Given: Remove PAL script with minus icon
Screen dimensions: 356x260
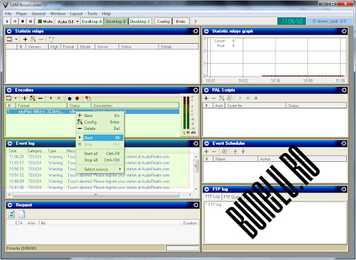Looking at the screenshot, I should 214,98.
